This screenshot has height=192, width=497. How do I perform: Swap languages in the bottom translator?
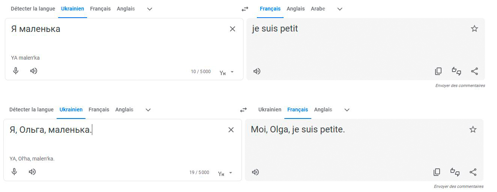point(243,110)
